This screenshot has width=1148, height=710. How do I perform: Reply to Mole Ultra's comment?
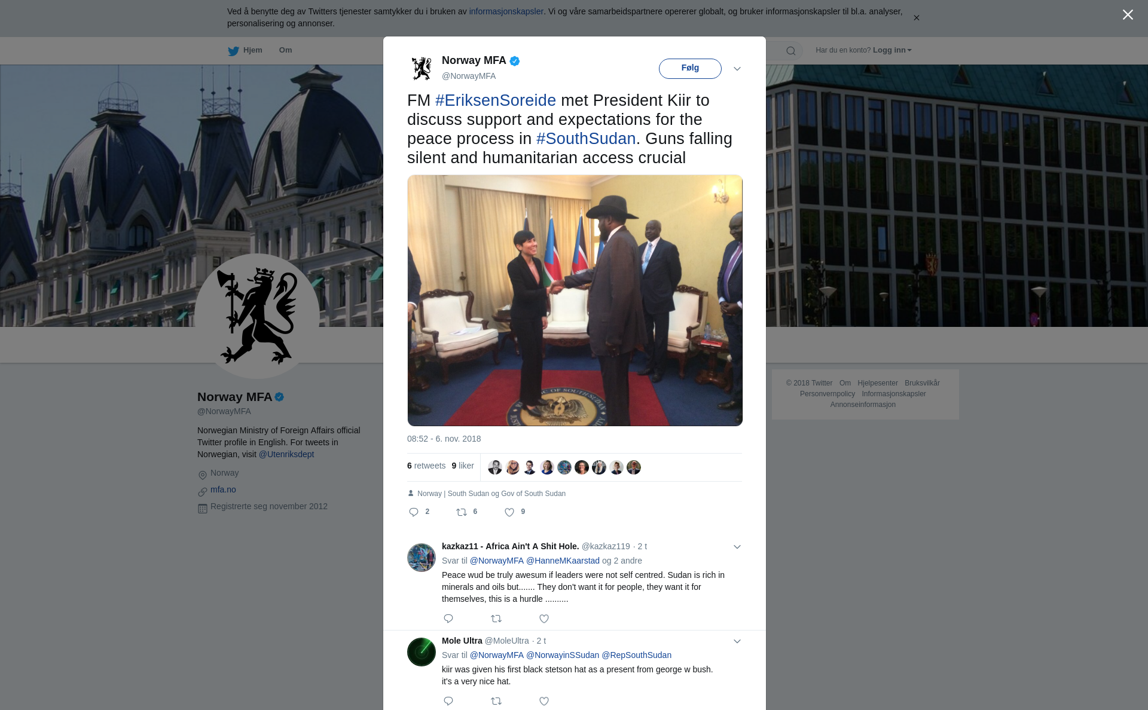click(x=448, y=701)
